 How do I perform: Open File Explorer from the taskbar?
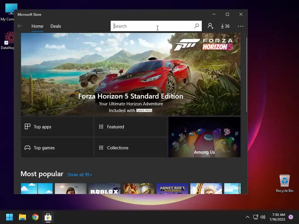[x=22, y=217]
